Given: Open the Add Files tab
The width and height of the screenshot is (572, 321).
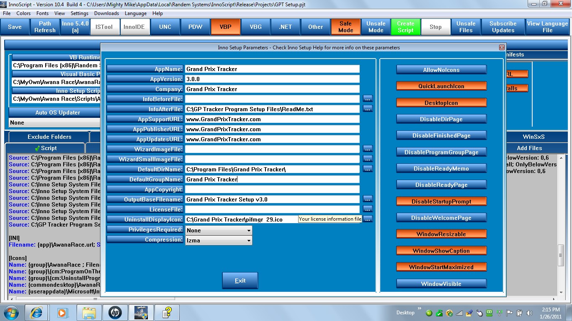Looking at the screenshot, I should click(x=529, y=148).
